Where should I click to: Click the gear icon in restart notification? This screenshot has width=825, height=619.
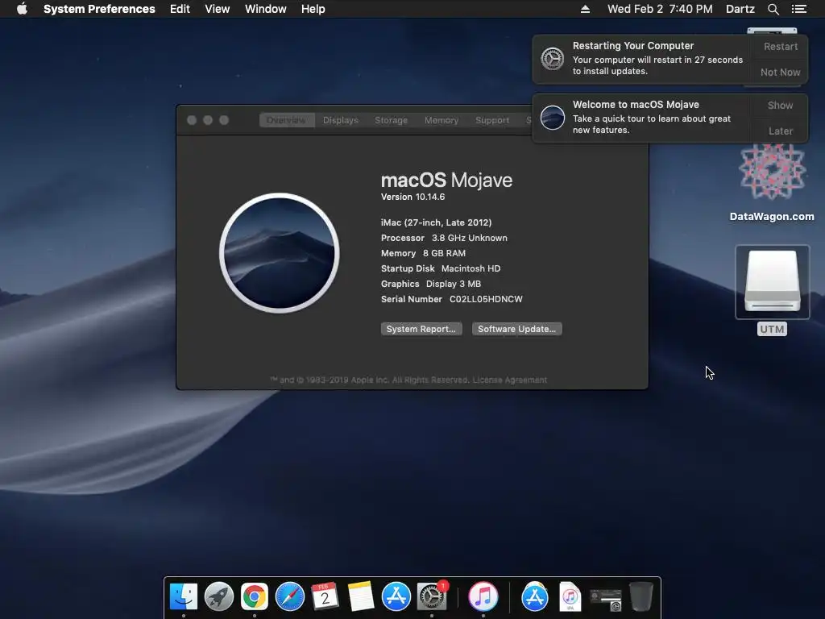(x=553, y=58)
